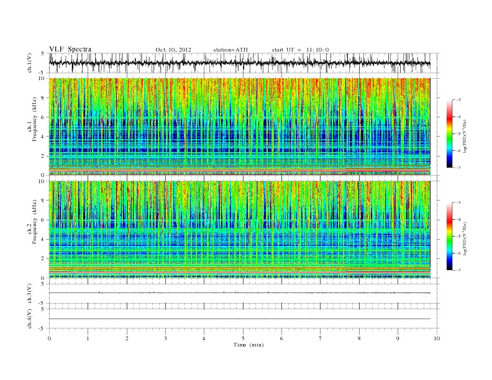Click time axis tick label '3'
This screenshot has width=492, height=380.
pos(165,338)
